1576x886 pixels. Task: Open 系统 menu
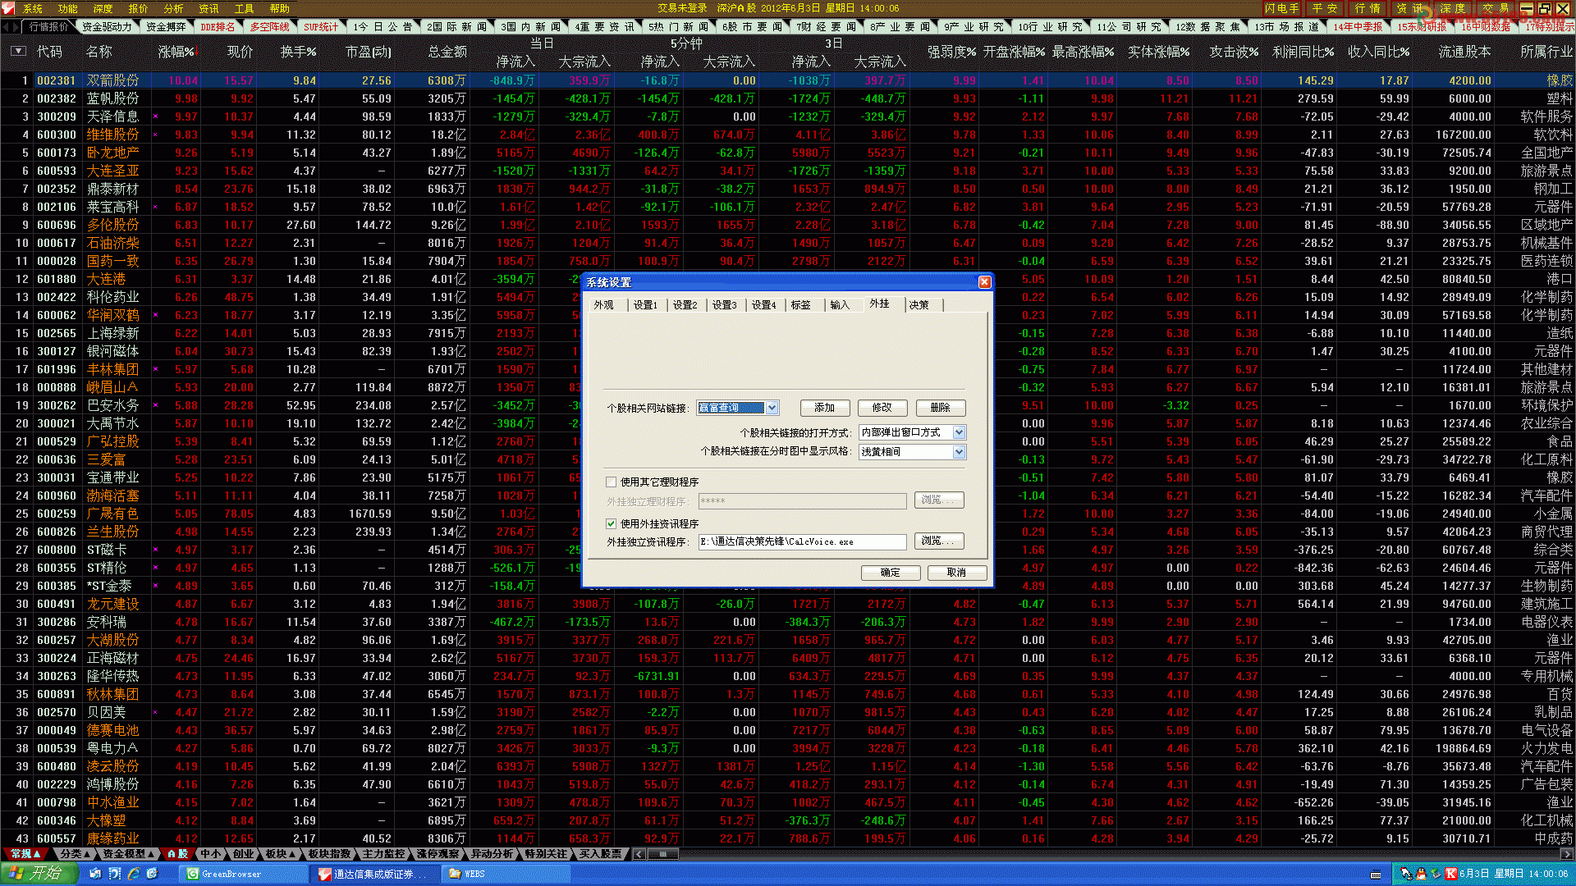point(32,9)
